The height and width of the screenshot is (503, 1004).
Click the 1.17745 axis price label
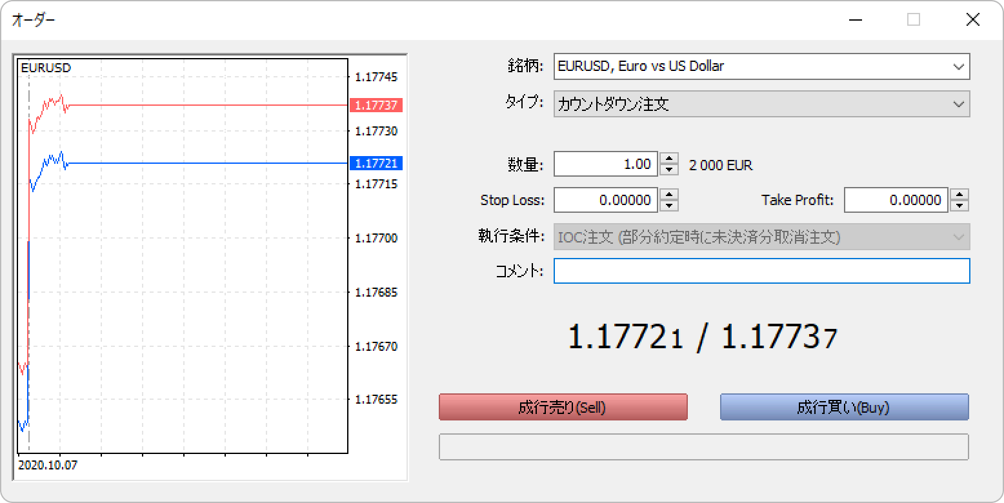(376, 77)
